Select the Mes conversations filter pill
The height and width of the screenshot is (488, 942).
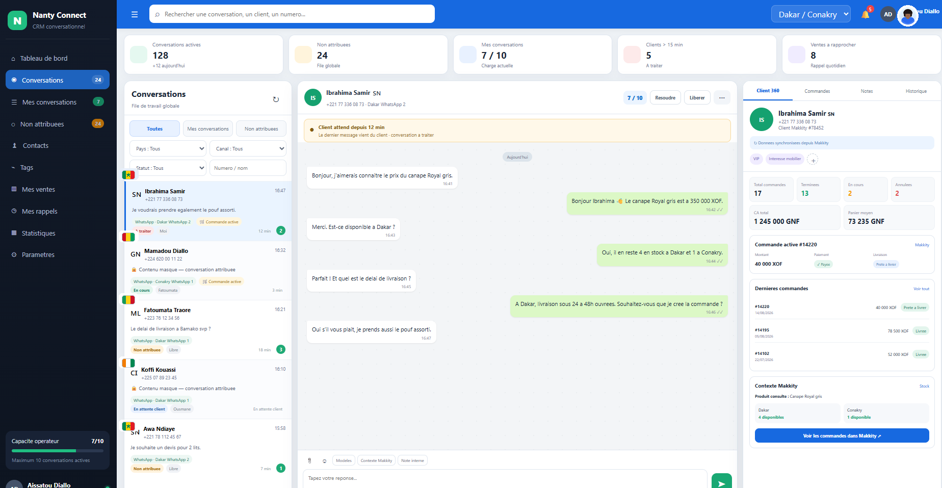[x=208, y=129]
